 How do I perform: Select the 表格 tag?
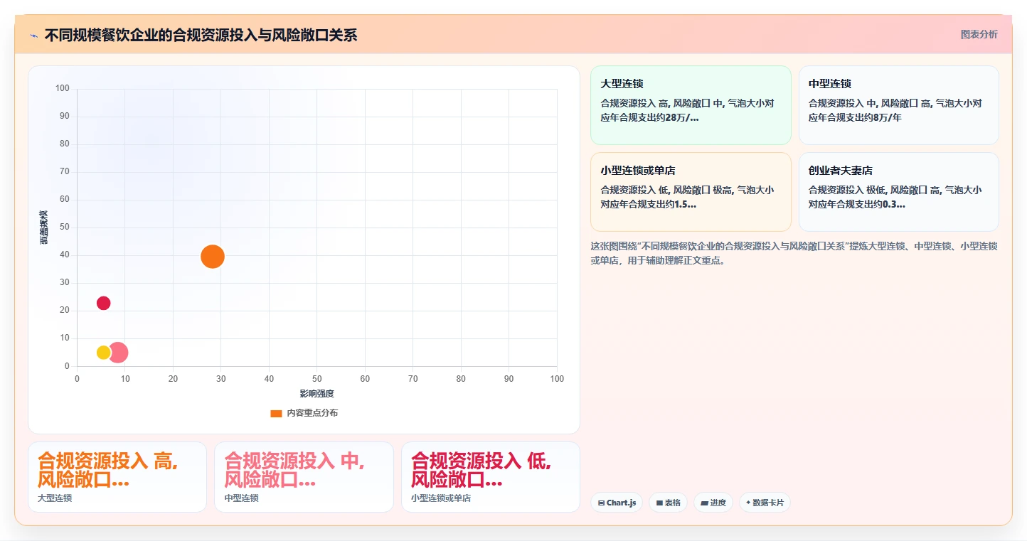(668, 503)
